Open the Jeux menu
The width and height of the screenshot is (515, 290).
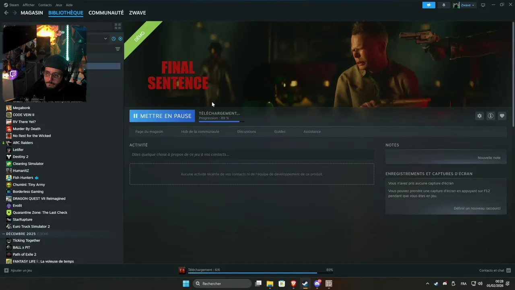59,5
